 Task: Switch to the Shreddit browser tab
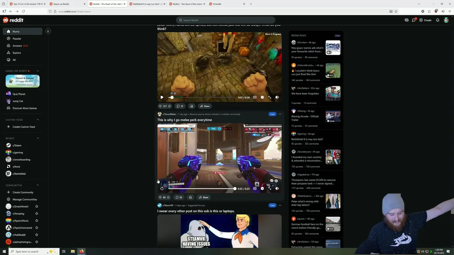click(x=227, y=4)
